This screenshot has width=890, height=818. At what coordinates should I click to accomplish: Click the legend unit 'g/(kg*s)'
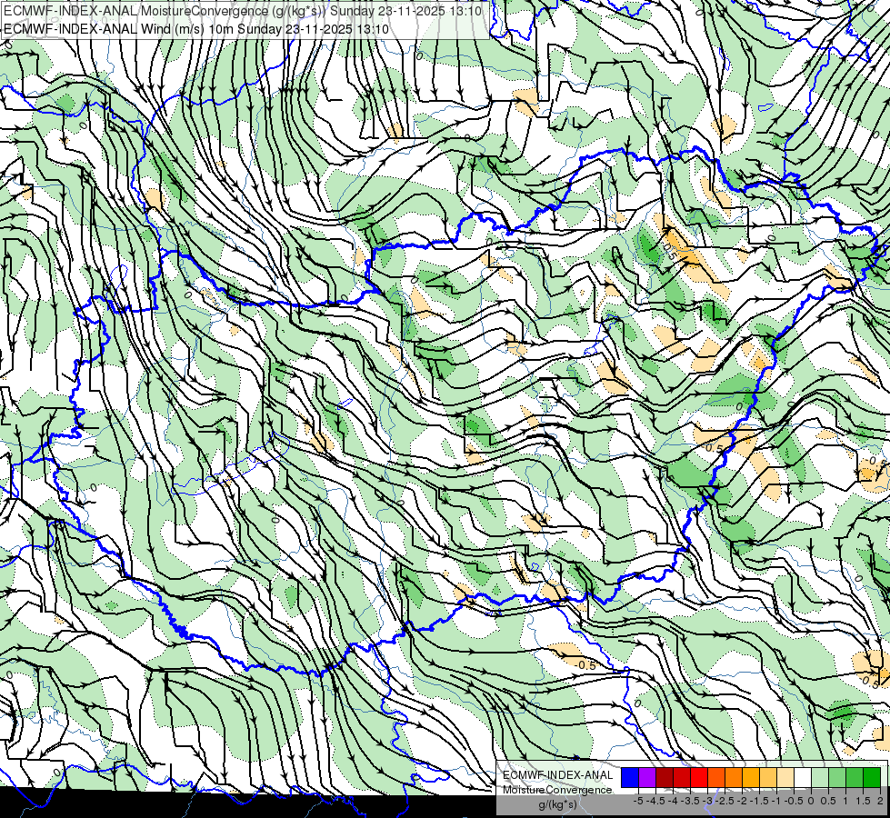click(x=557, y=804)
